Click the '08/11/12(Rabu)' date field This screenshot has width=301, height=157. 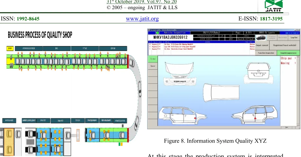pos(211,33)
